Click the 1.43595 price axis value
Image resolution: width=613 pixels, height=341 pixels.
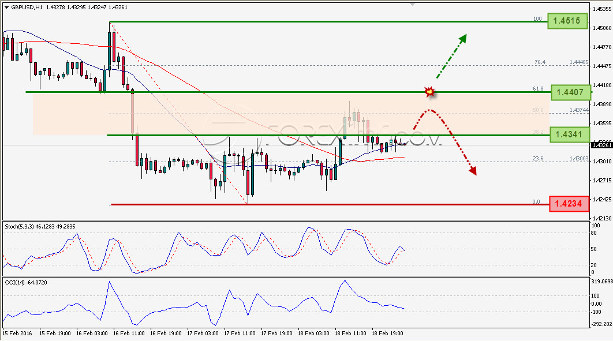pyautogui.click(x=603, y=123)
